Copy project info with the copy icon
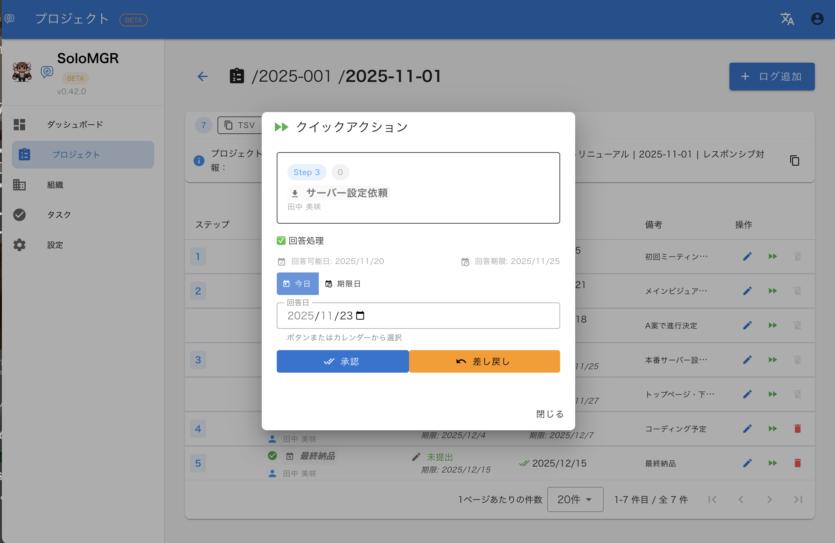835x543 pixels. pos(794,160)
